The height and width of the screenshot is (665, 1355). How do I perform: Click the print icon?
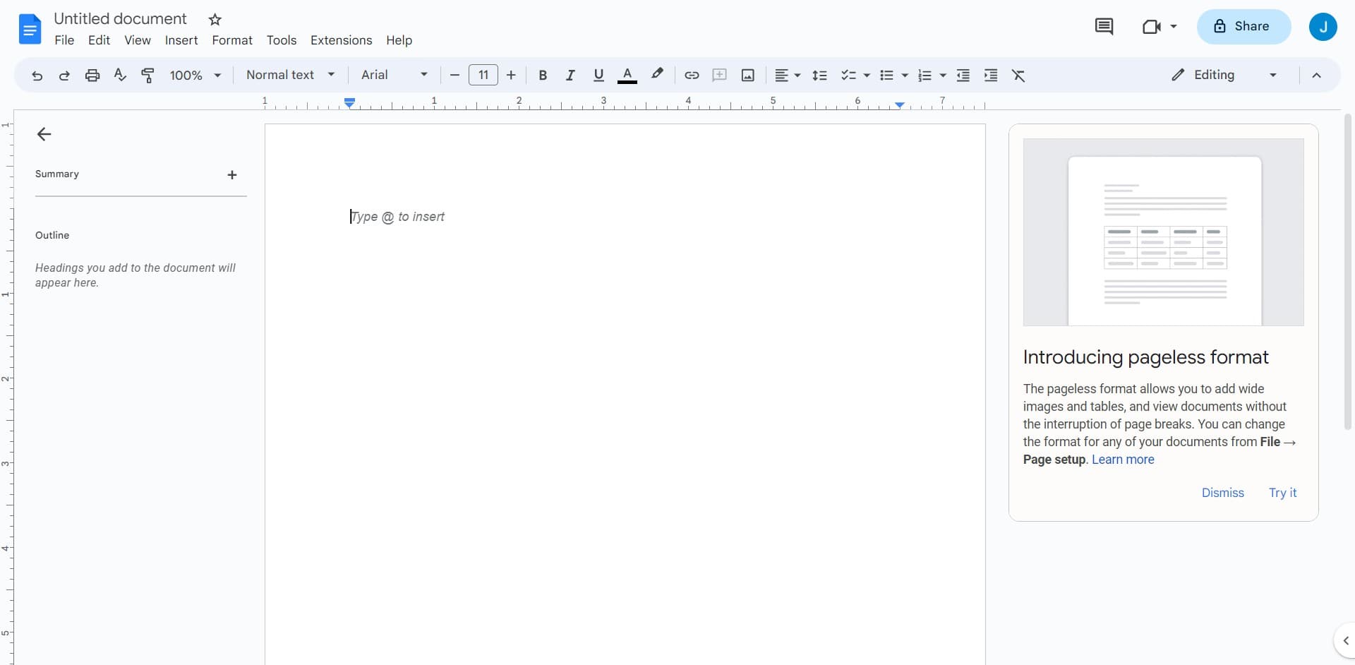coord(92,76)
